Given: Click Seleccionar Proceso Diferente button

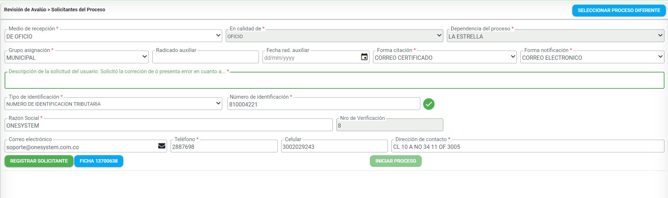Looking at the screenshot, I should [x=619, y=11].
